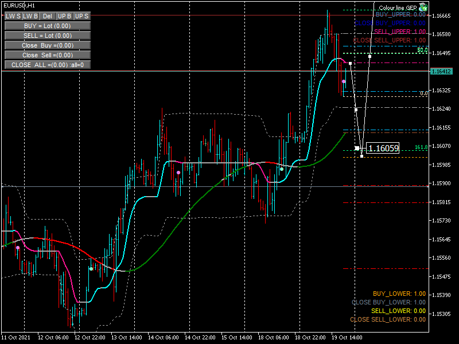459x344 pixels.
Task: Click the 0.0 Fibonacci level label
Action: coord(424,93)
